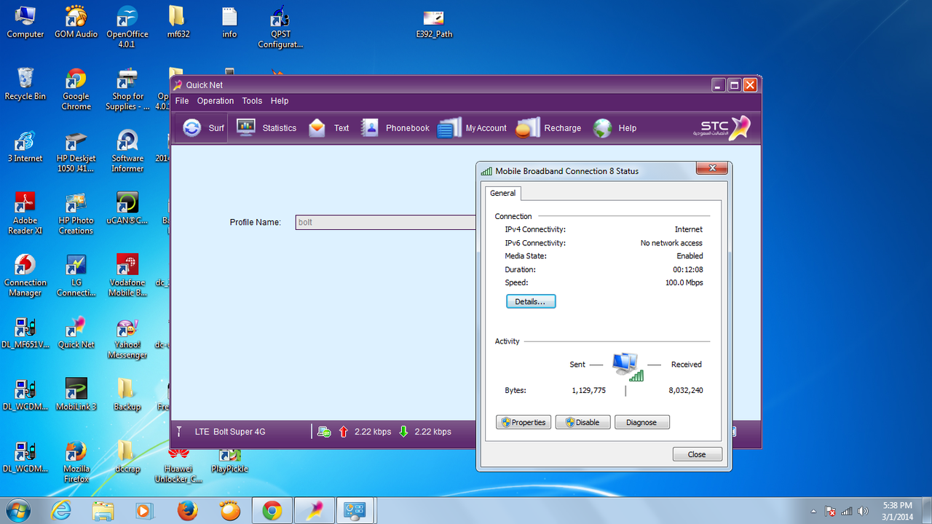
Task: Open the info file on desktop
Action: 229,22
